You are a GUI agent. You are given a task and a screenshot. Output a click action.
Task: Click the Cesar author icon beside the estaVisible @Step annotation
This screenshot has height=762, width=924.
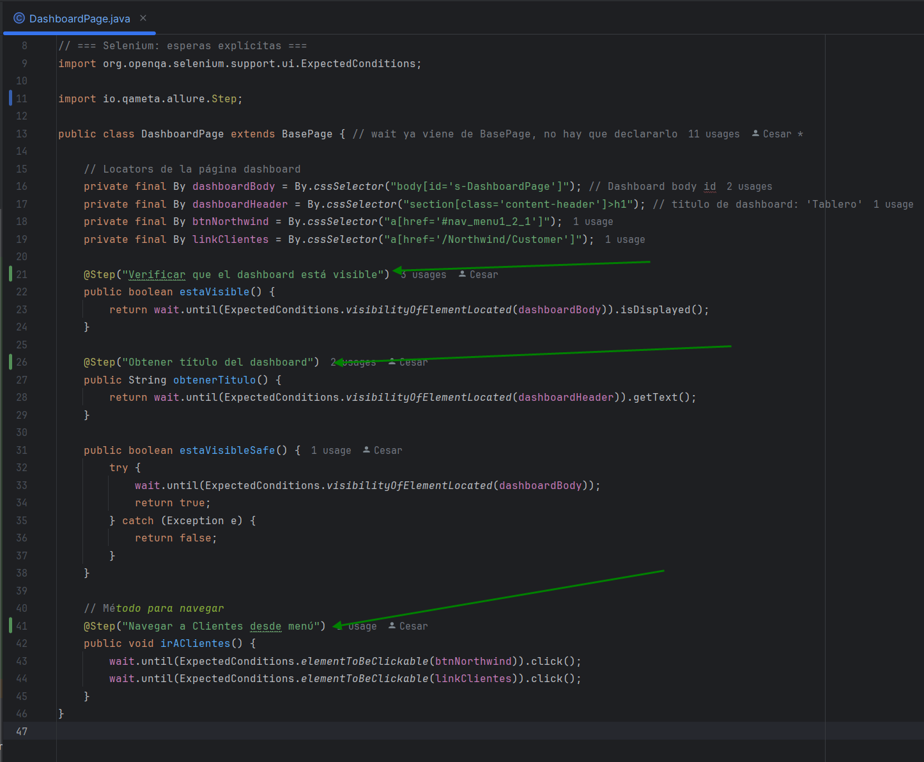461,274
